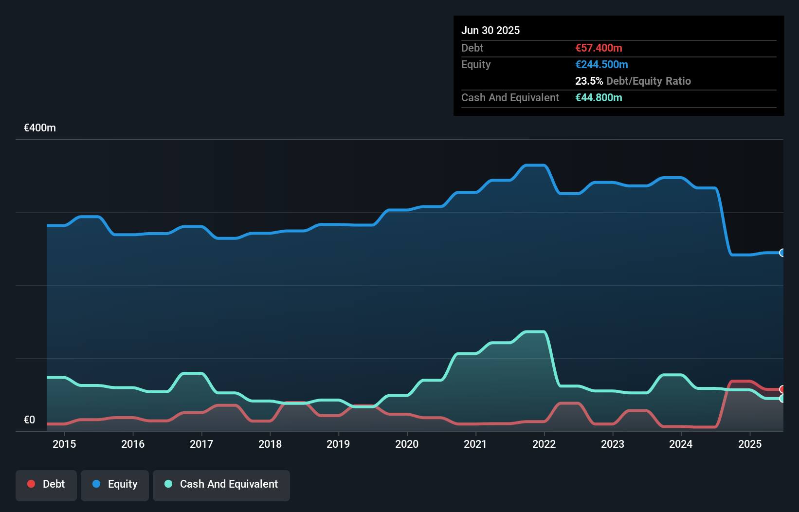Click the Cash endpoint marker on the chart

[782, 399]
